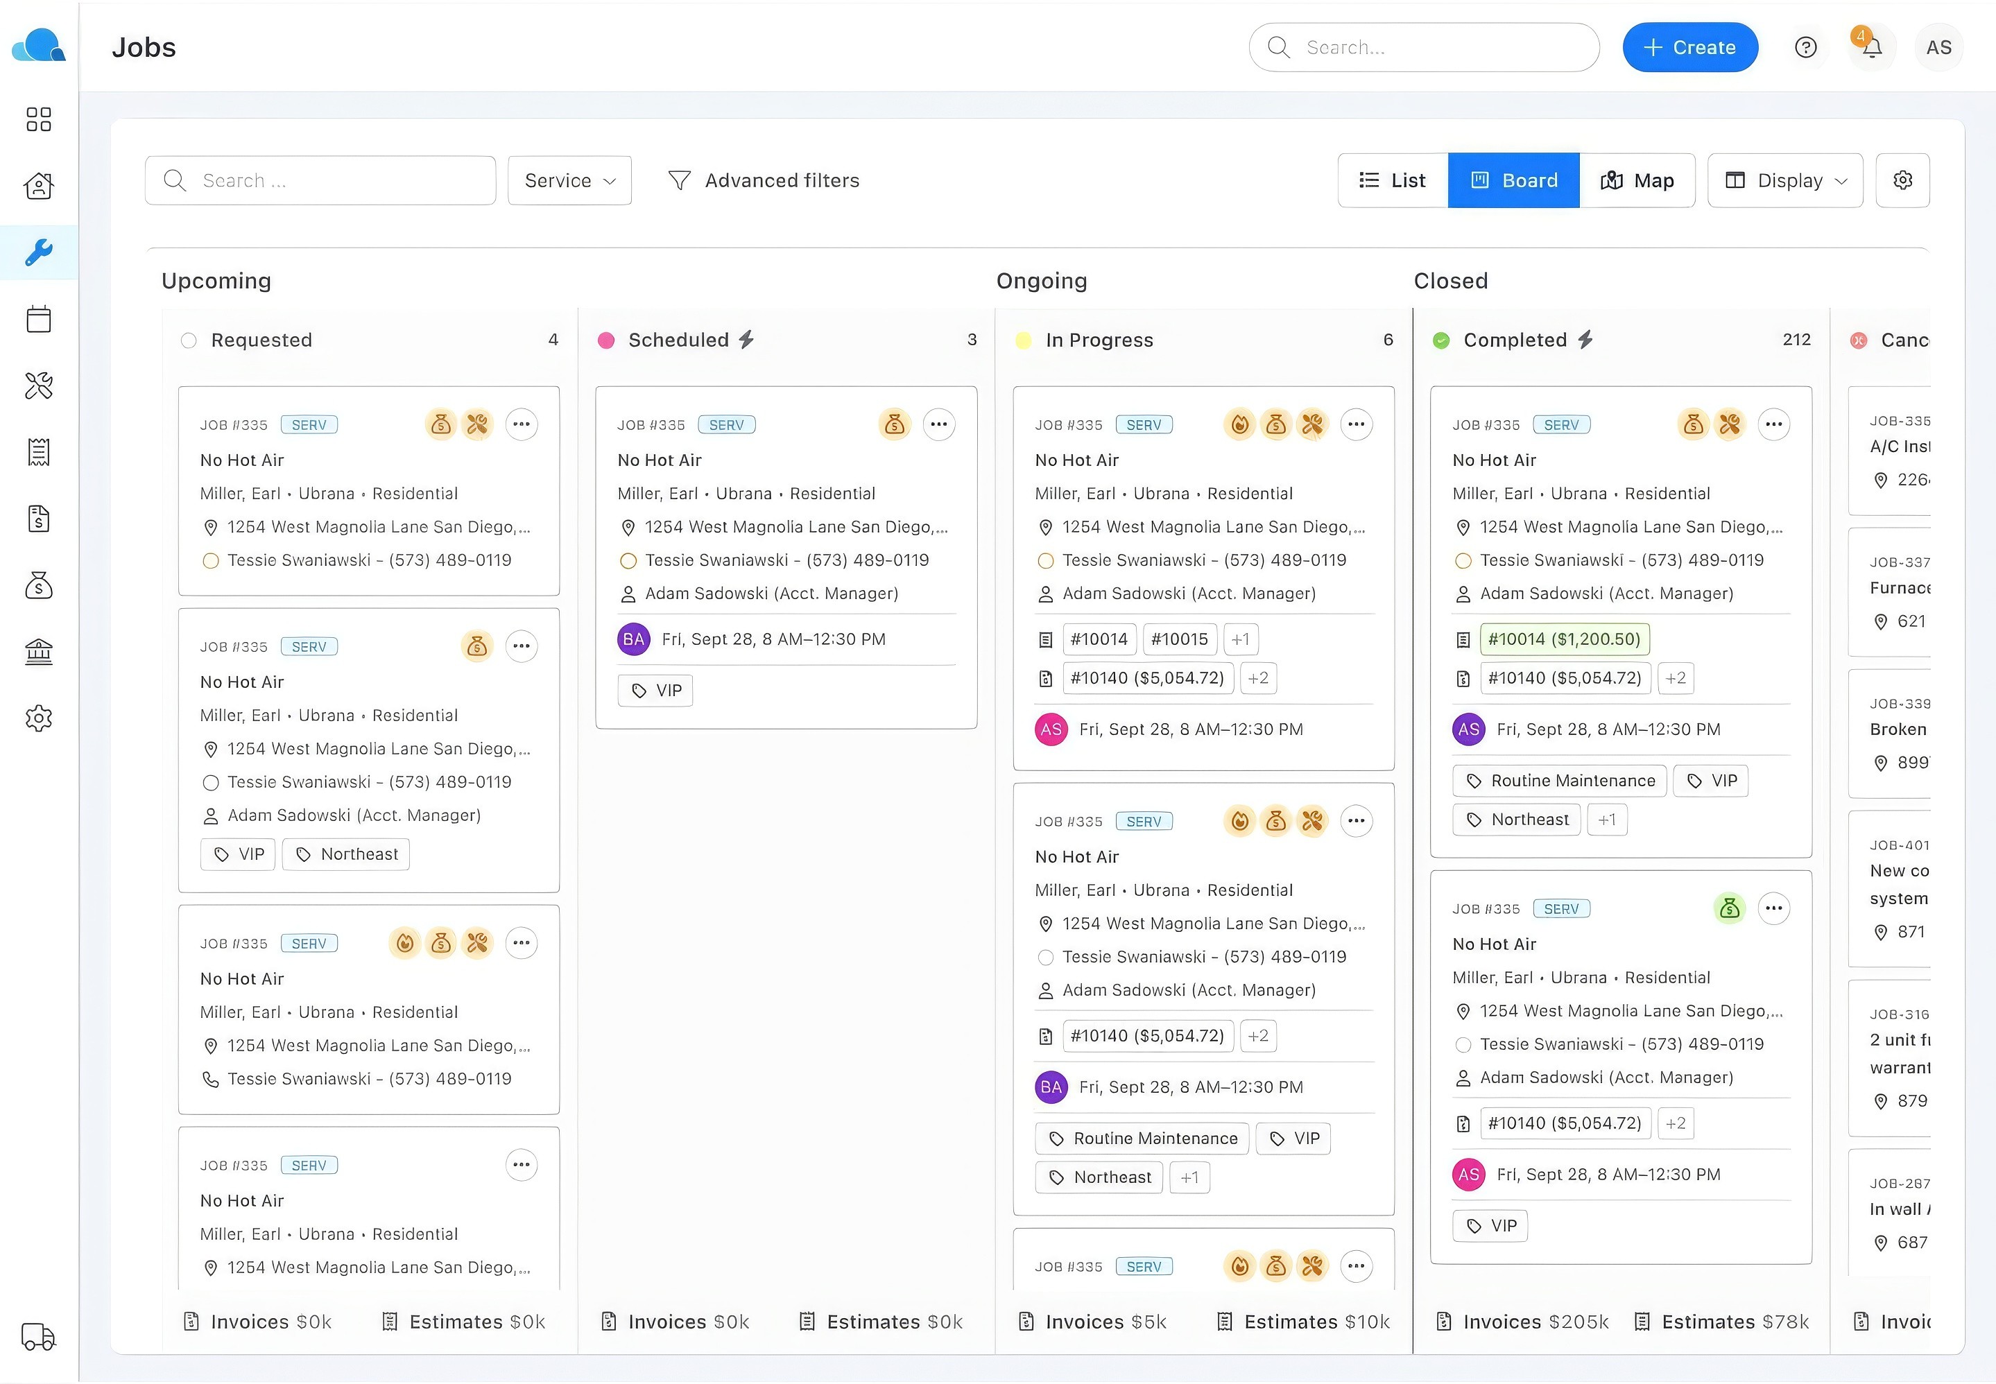The width and height of the screenshot is (1996, 1384).
Task: Open the dashboard grid sidebar icon
Action: tap(39, 119)
